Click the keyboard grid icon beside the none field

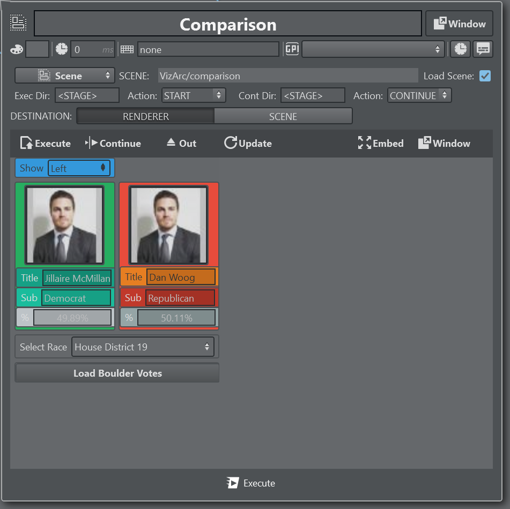point(127,49)
